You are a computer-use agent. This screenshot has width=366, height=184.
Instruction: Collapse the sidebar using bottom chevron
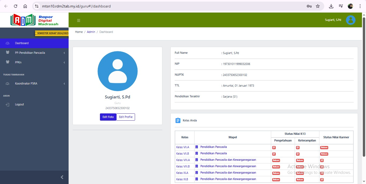click(x=62, y=177)
